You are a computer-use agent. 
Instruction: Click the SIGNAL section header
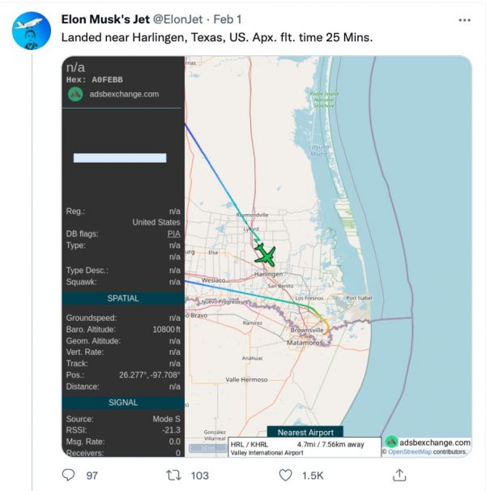point(123,402)
